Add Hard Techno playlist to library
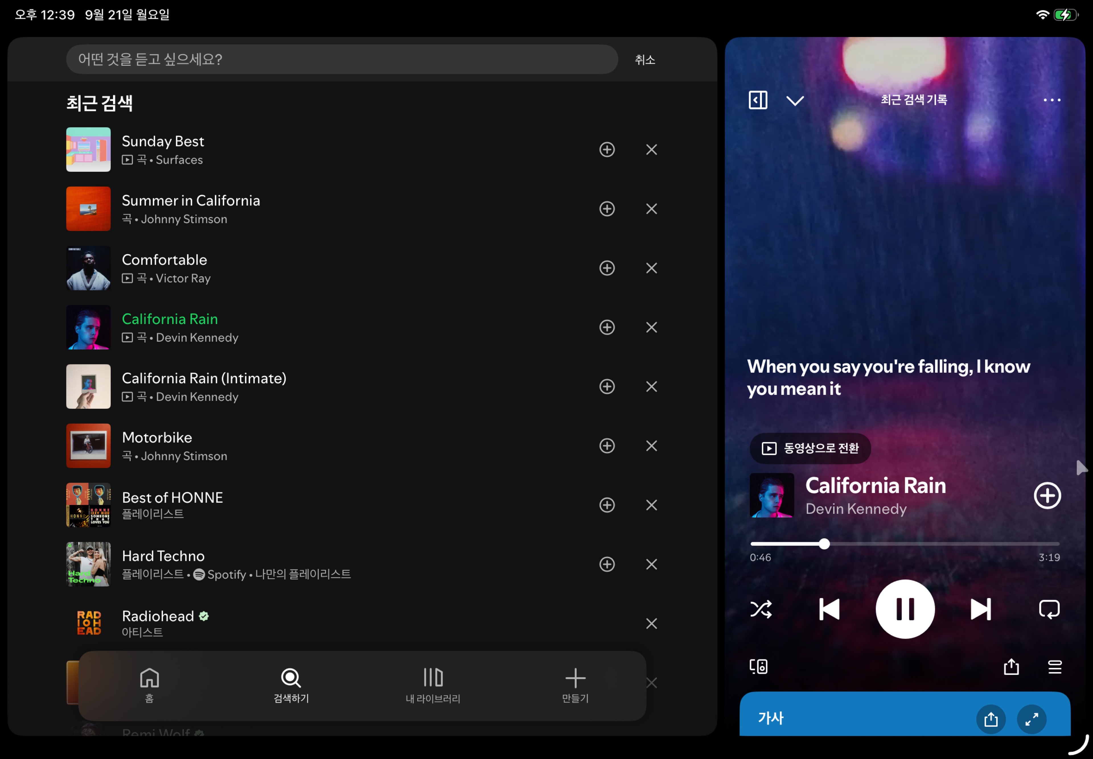This screenshot has height=759, width=1093. pyautogui.click(x=607, y=564)
